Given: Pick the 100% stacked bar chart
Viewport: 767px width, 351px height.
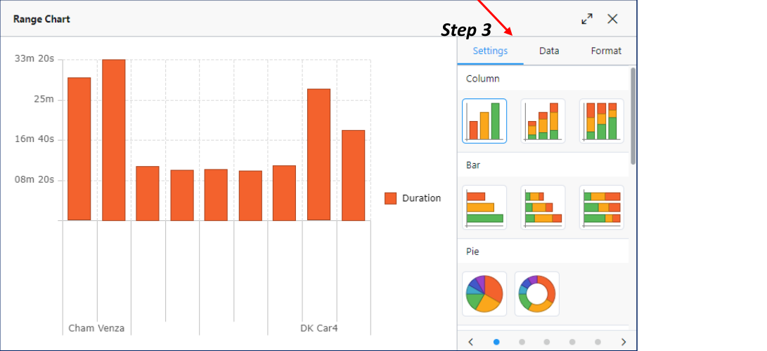Looking at the screenshot, I should [601, 208].
